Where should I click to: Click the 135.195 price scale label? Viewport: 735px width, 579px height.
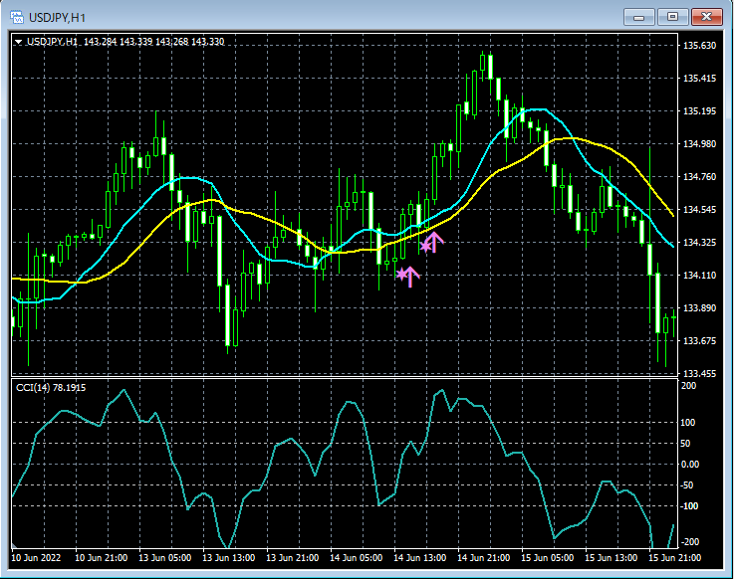(x=700, y=111)
